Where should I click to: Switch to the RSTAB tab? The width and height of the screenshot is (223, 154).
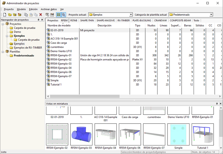74,20
